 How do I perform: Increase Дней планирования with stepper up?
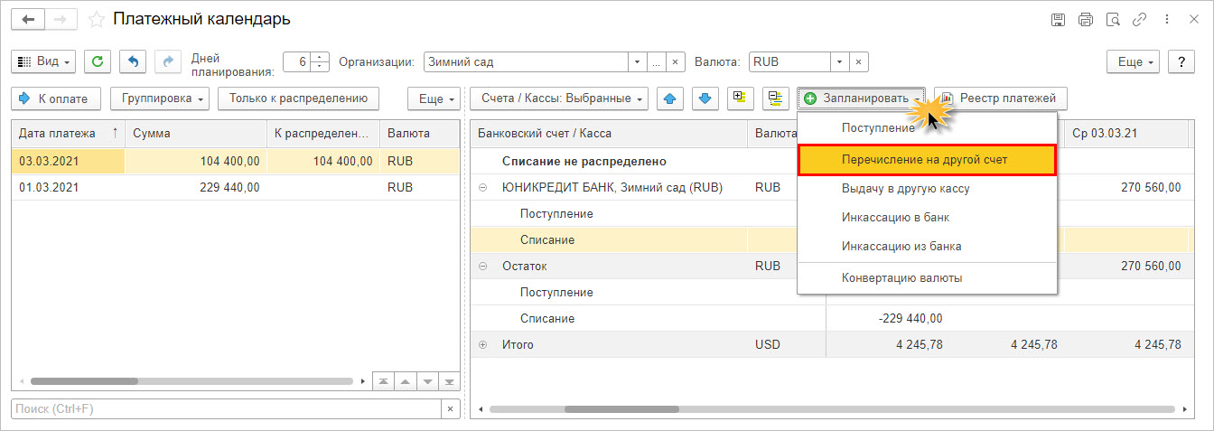[321, 58]
